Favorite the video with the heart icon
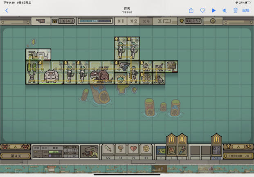254x177 pixels. [x=202, y=11]
